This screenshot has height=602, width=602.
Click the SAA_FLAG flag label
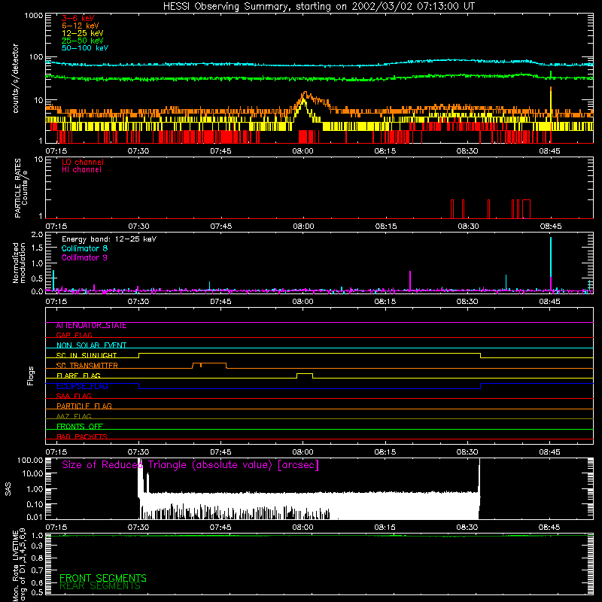tap(74, 396)
